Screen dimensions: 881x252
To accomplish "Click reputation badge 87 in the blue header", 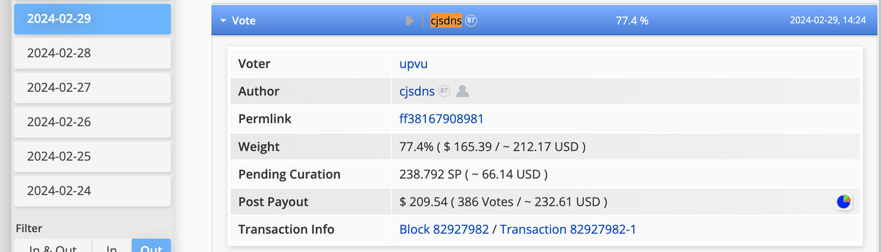I will tap(471, 21).
